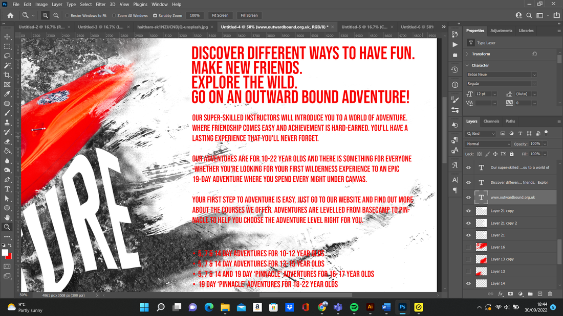The image size is (563, 316).
Task: Open the Normal blend mode dropdown
Action: [488, 143]
